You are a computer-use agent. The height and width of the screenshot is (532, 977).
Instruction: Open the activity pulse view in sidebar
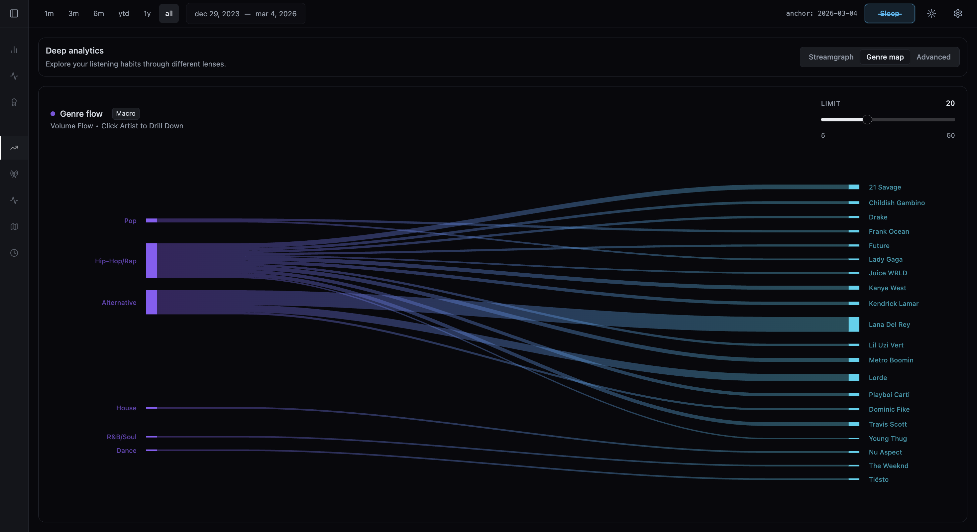tap(14, 76)
